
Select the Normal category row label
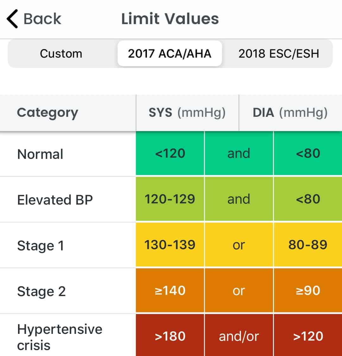click(x=40, y=154)
